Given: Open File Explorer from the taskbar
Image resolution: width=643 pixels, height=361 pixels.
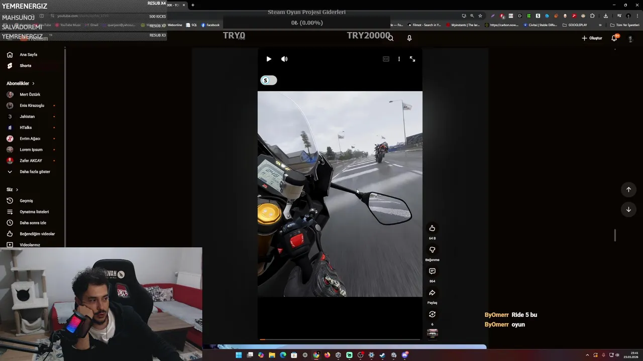Looking at the screenshot, I should 272,355.
